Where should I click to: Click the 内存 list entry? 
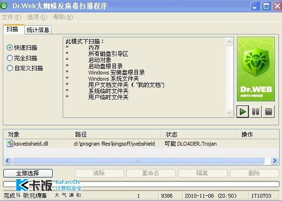[x=94, y=48]
